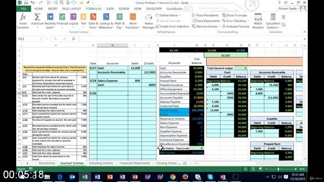
Task: Switch to the INSERT ribbon tab
Action: [x=53, y=9]
